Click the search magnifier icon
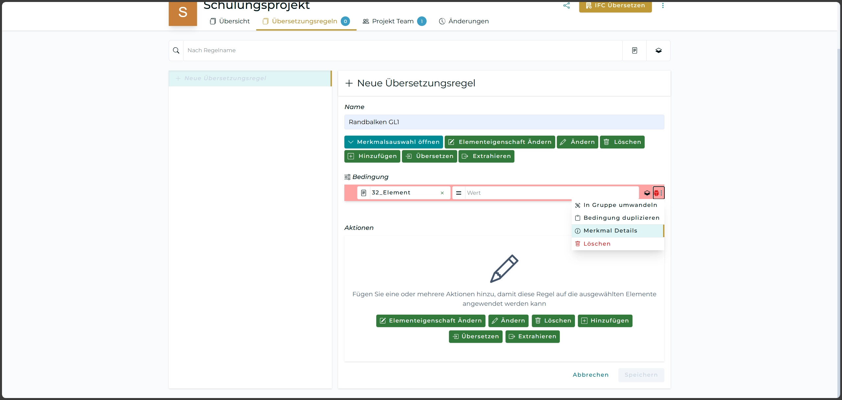 (x=176, y=50)
